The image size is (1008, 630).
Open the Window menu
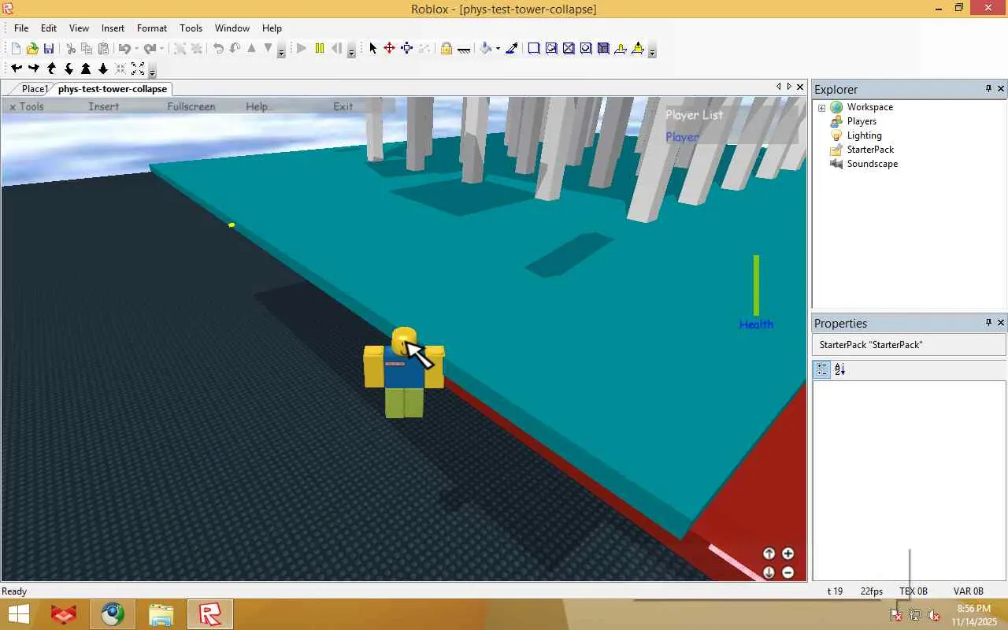[232, 28]
